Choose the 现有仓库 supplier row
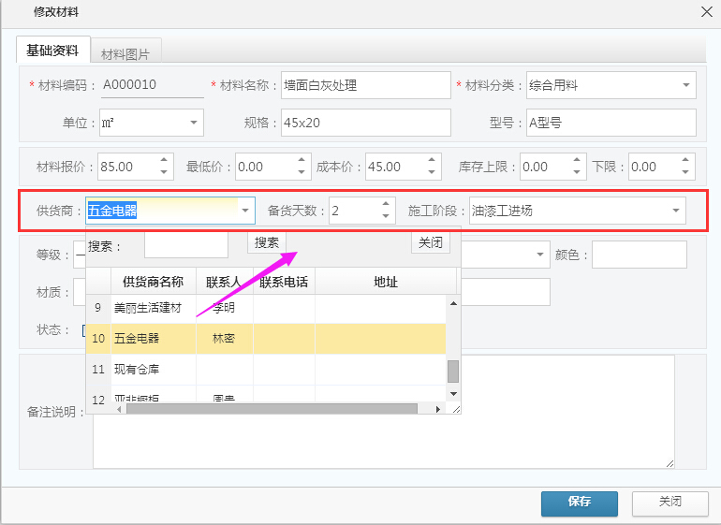Viewport: 721px width, 525px height. pos(137,370)
